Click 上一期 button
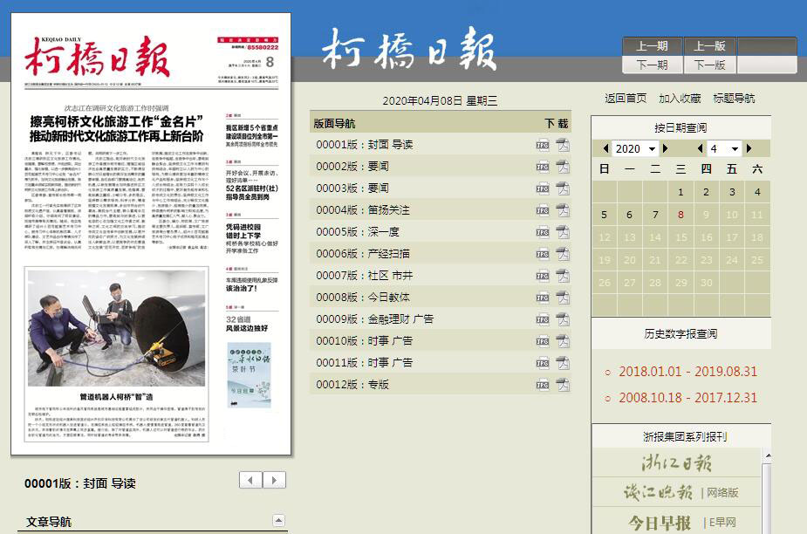Viewport: 807px width, 534px height. click(652, 46)
